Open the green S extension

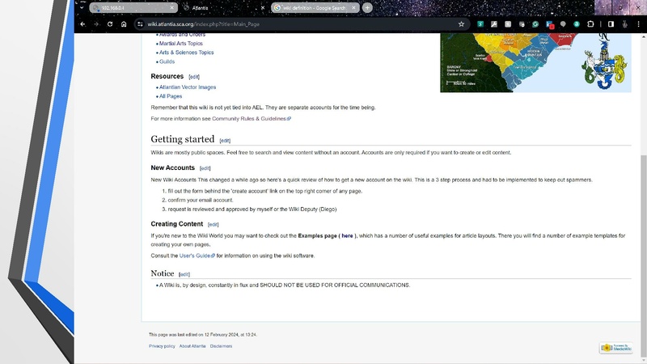(x=480, y=24)
